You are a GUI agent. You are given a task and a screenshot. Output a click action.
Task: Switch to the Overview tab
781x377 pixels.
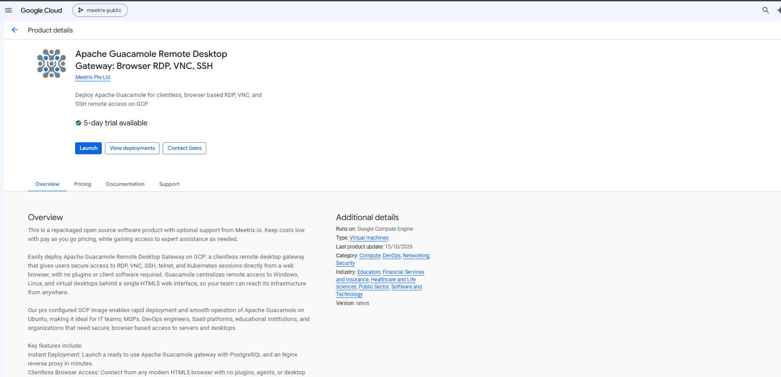(x=47, y=184)
